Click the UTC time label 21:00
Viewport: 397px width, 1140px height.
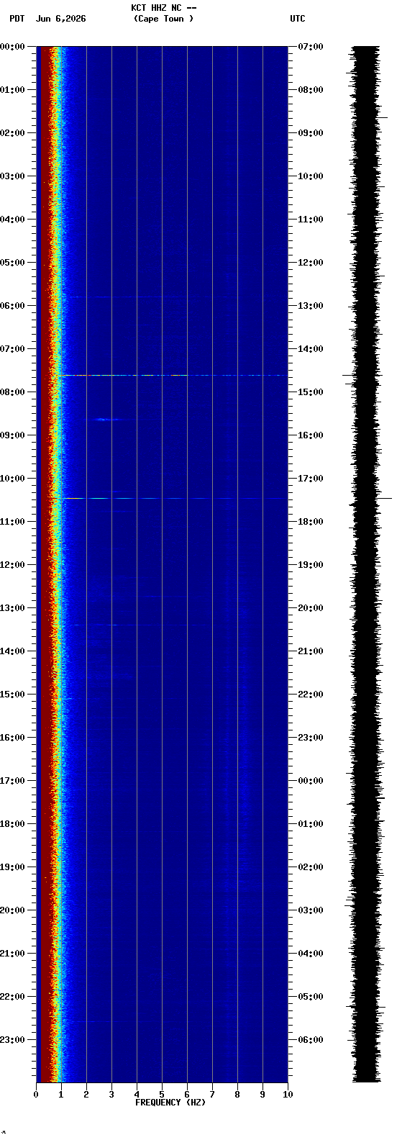coord(311,651)
